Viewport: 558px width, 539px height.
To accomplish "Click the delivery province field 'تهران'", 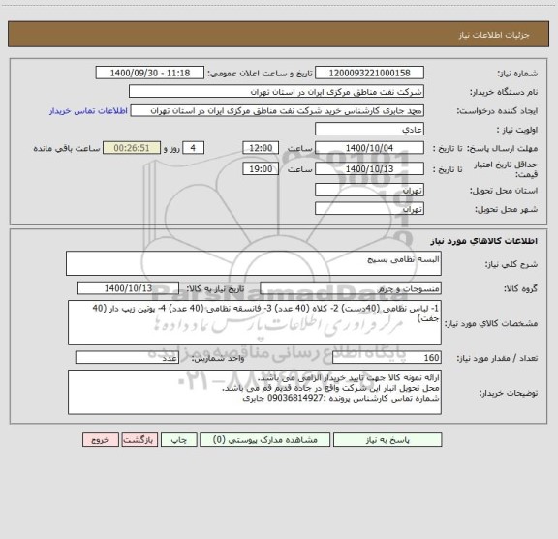I will click(x=369, y=190).
